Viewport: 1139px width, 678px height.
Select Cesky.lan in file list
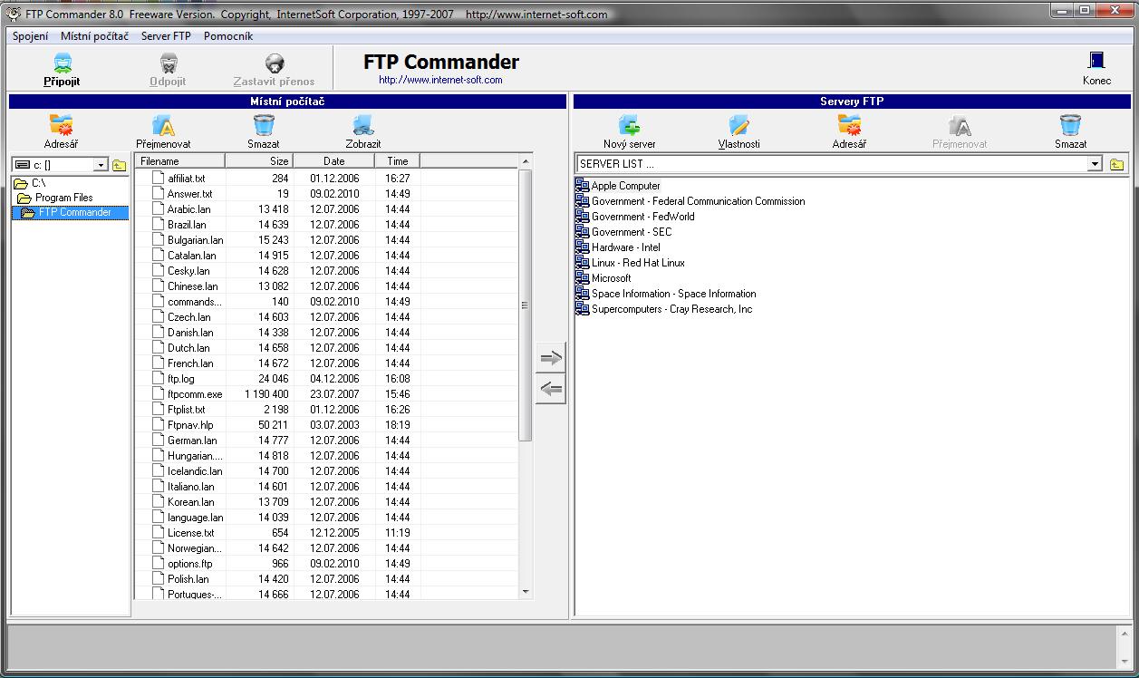coord(188,271)
